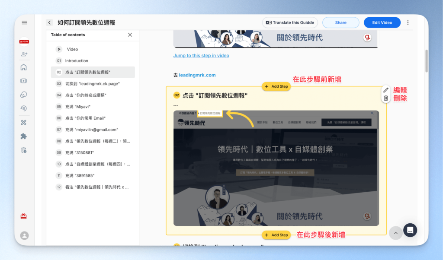Viewport: 443px width, 260px height.
Task: Open the leadingmrk.com link
Action: tap(197, 75)
